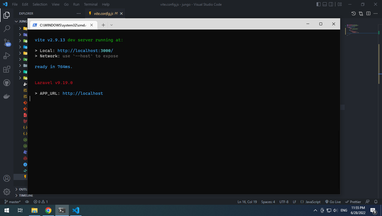The image size is (382, 216).
Task: Select the vite.config.js editor tab
Action: click(x=105, y=13)
